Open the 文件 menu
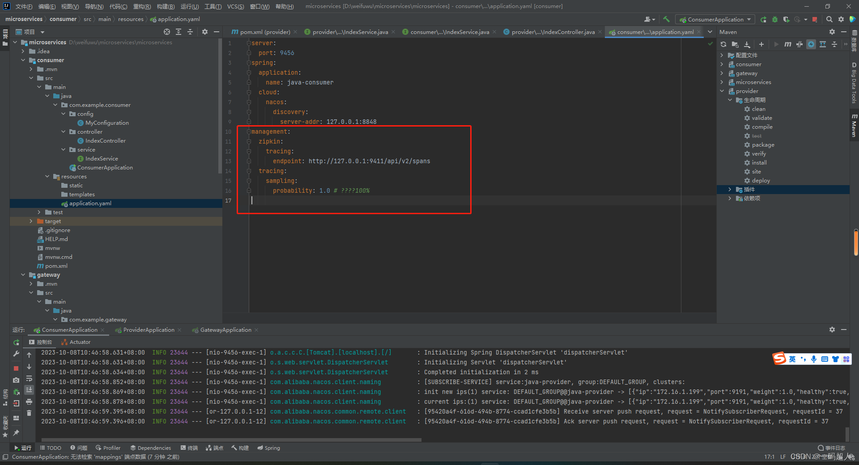Screen dimensions: 859x465 click(24, 6)
